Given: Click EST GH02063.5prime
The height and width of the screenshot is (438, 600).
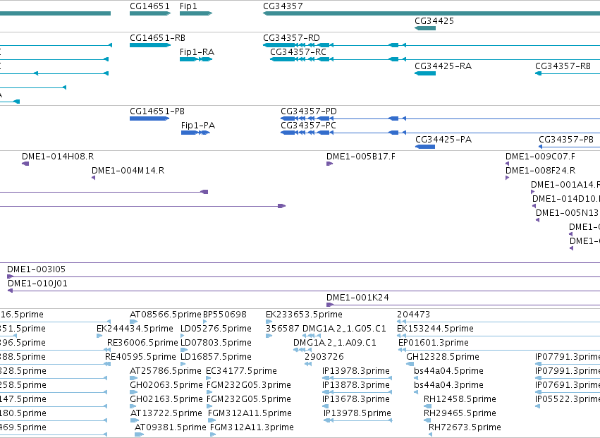Looking at the screenshot, I should [166, 386].
